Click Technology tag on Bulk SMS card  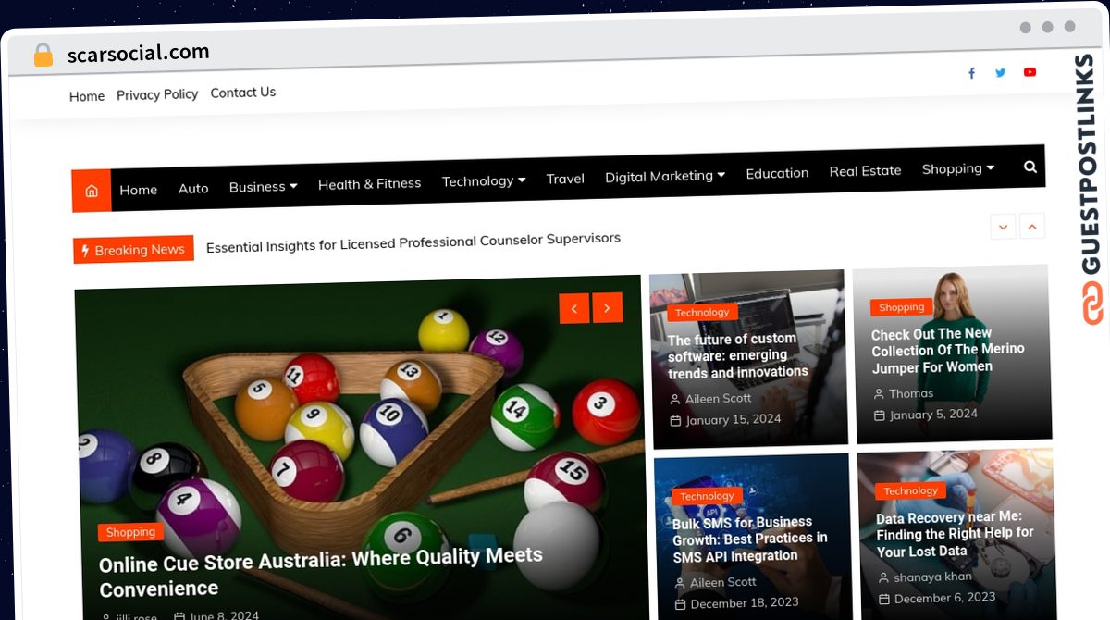point(707,496)
